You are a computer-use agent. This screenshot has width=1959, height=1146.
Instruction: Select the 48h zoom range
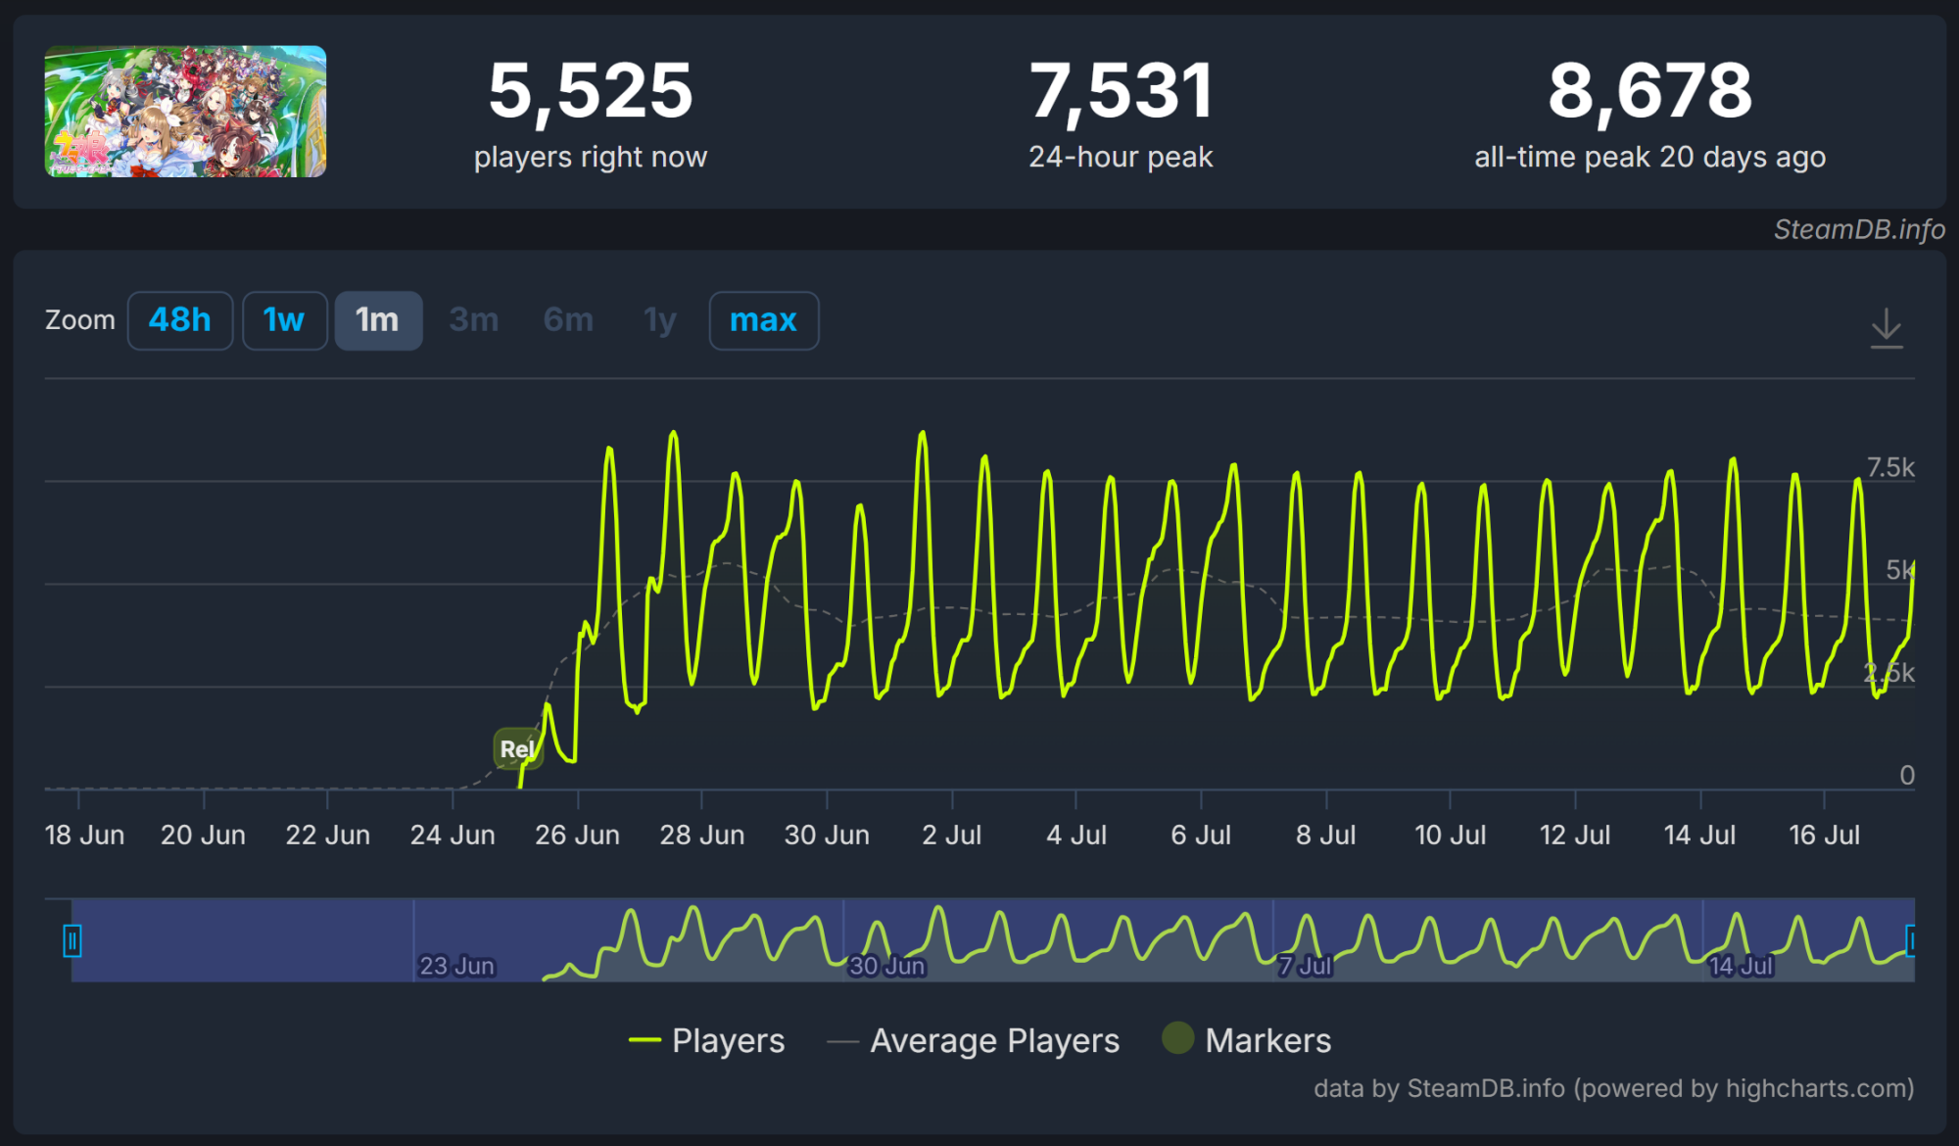[x=180, y=320]
